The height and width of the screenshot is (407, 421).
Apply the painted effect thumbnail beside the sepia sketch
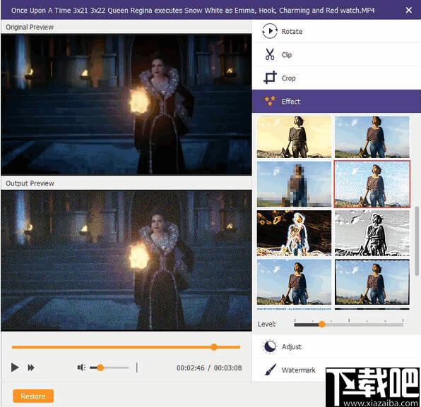372,137
